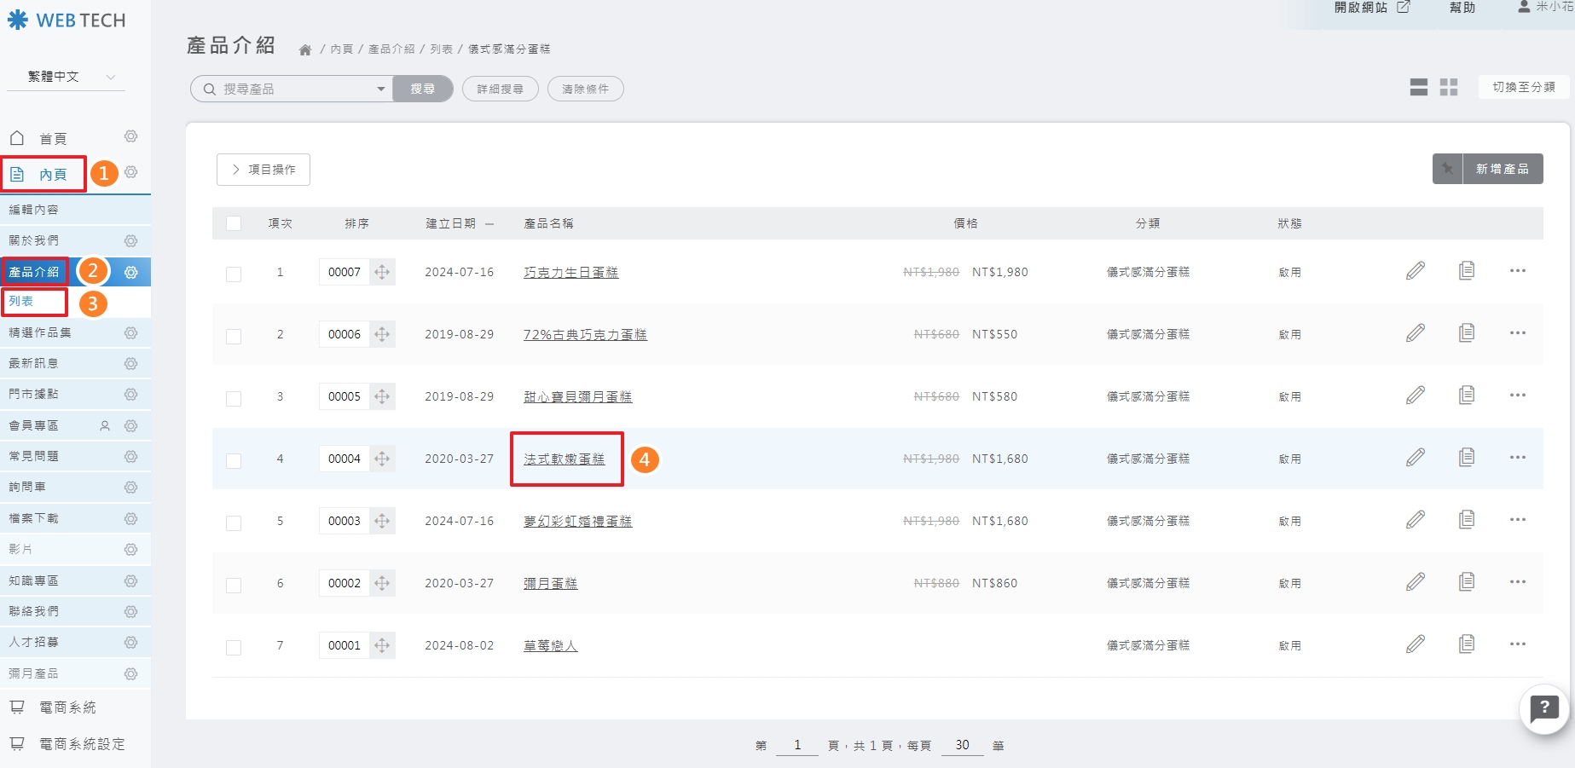Image resolution: width=1575 pixels, height=768 pixels.
Task: Open the 法式軟嫩蛋糕 product link
Action: 564,459
